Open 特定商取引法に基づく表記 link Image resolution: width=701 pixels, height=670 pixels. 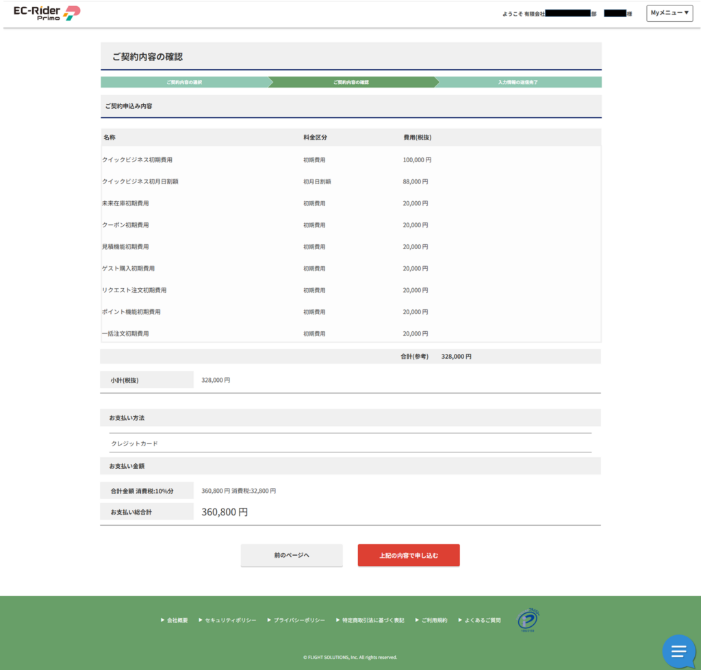click(x=373, y=620)
